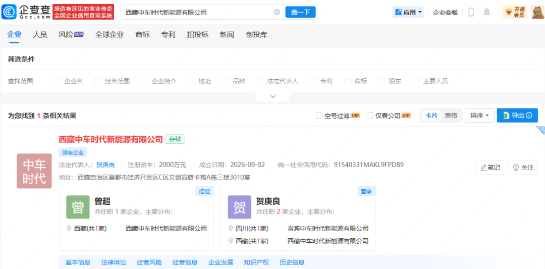Image resolution: width=545 pixels, height=269 pixels.
Task: Open the 法律诉讼 section tab
Action: pyautogui.click(x=114, y=262)
